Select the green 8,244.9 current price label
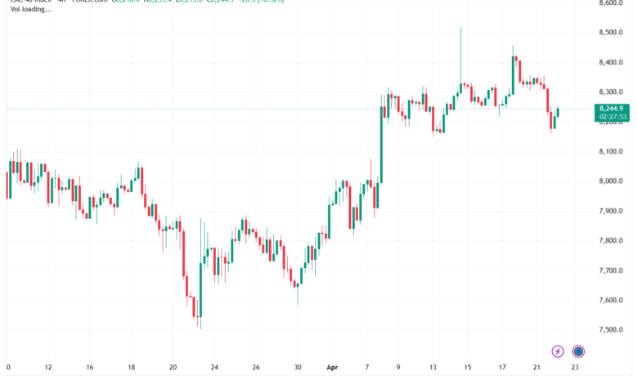 click(x=611, y=109)
